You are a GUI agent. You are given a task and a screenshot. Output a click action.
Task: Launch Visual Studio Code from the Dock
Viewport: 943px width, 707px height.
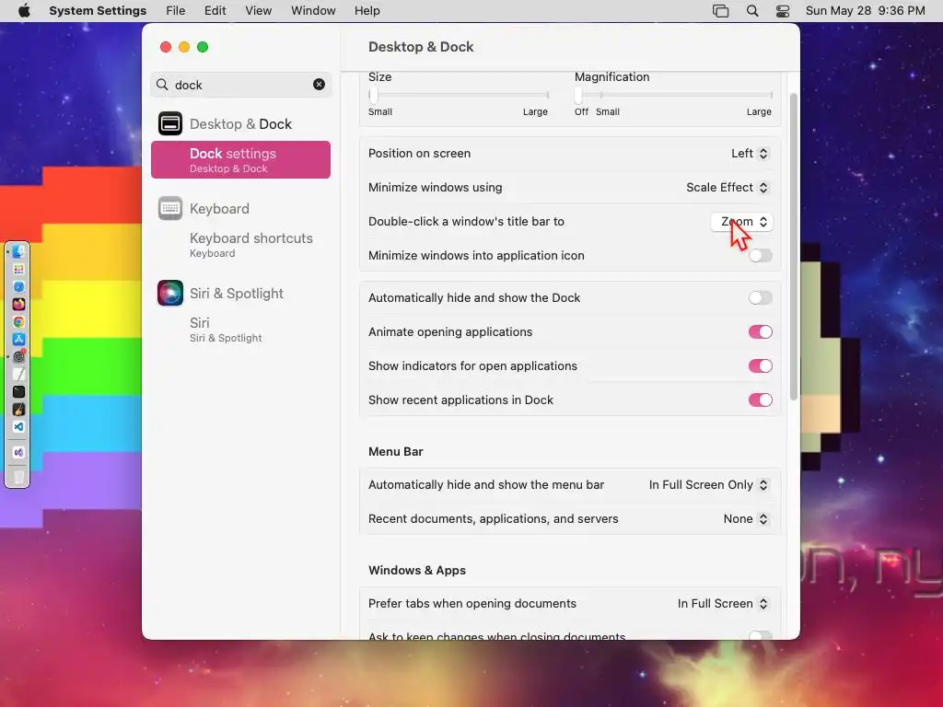coord(18,427)
